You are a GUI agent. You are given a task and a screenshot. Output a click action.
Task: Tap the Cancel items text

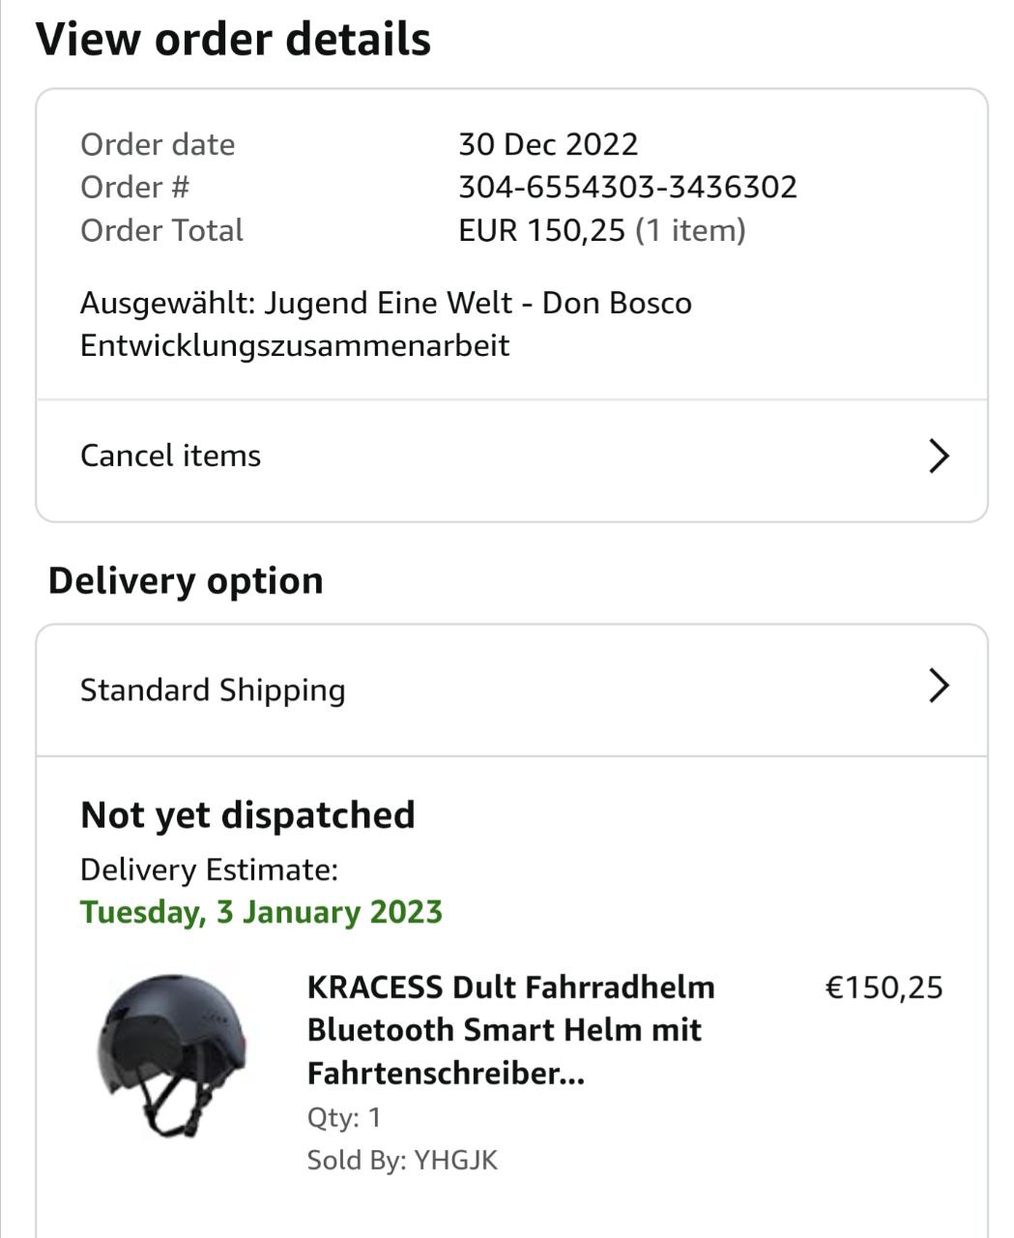click(170, 456)
